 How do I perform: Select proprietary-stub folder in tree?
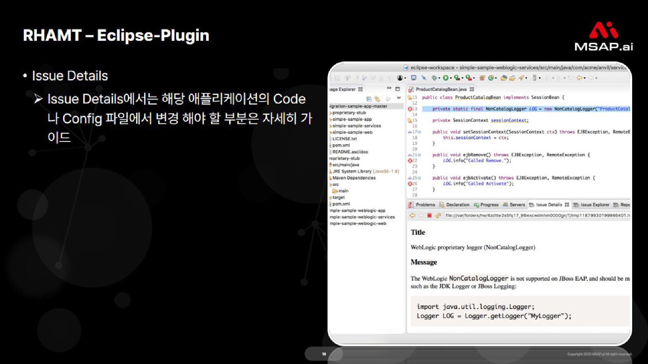coord(348,113)
